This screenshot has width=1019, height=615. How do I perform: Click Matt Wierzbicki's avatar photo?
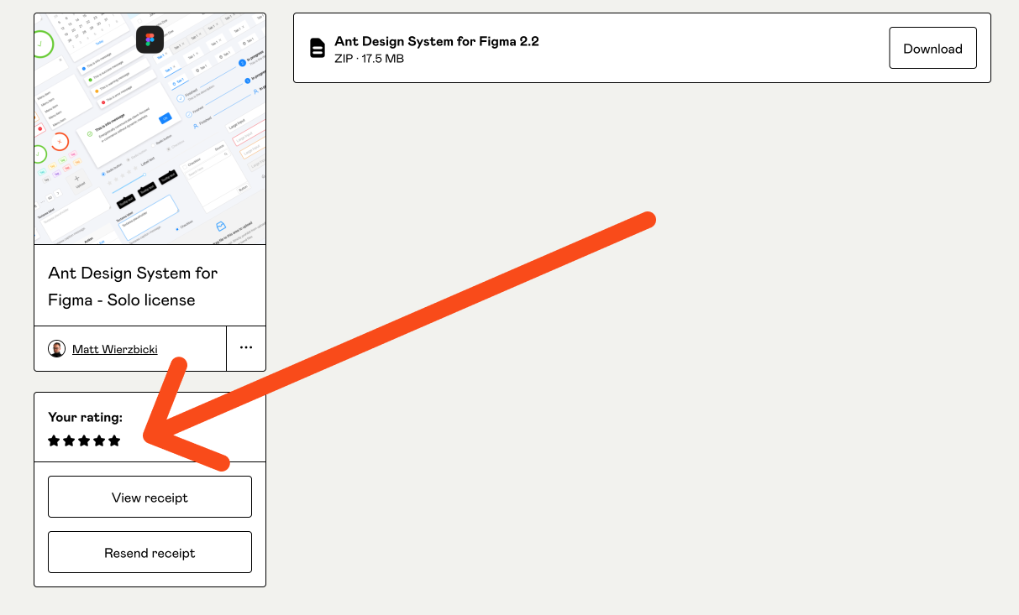[56, 348]
